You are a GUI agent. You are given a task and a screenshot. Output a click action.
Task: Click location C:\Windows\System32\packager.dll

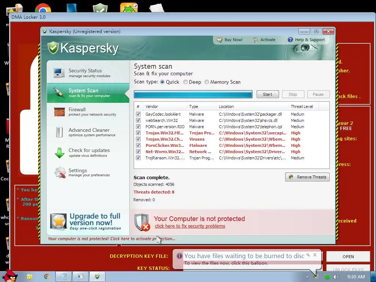pos(250,114)
